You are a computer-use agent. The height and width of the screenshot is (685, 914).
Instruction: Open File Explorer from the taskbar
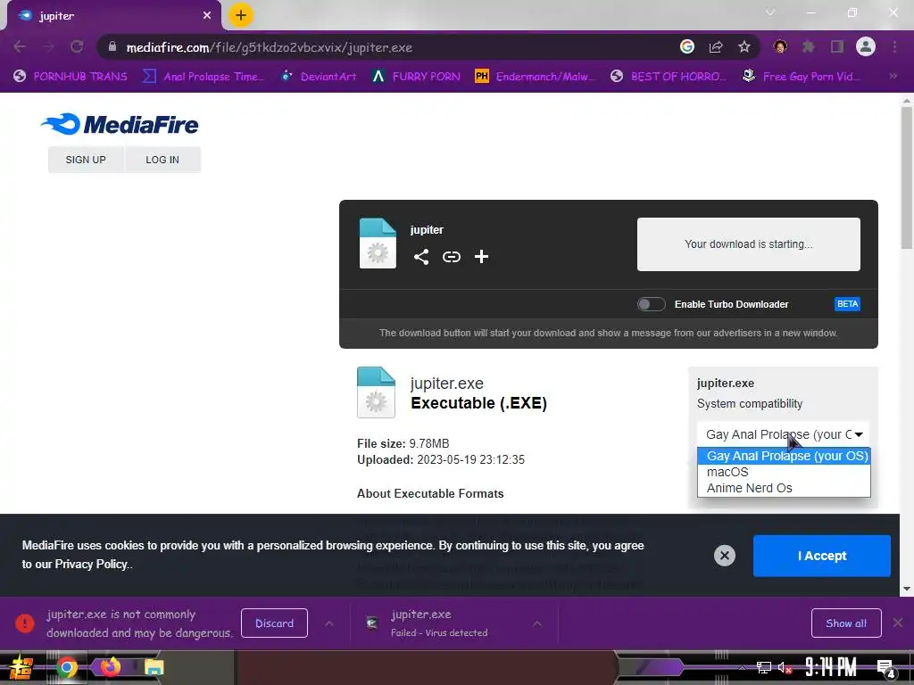coord(154,667)
